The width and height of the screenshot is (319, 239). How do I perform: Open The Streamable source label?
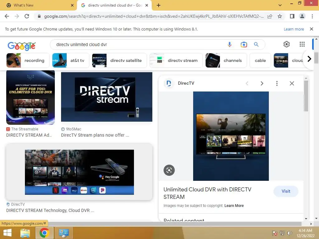tap(25, 129)
